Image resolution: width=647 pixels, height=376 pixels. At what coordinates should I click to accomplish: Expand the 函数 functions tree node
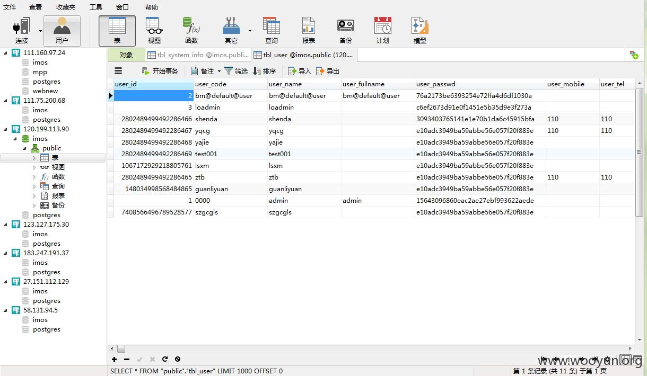click(x=34, y=177)
